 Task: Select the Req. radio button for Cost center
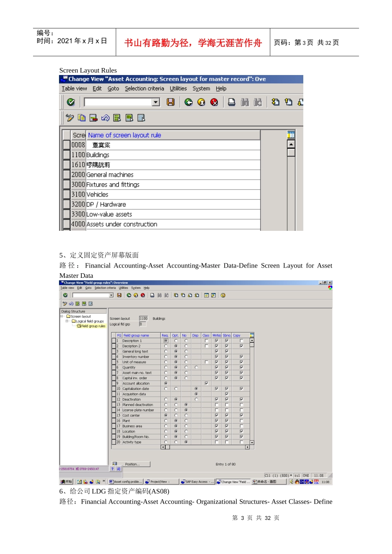point(166,415)
